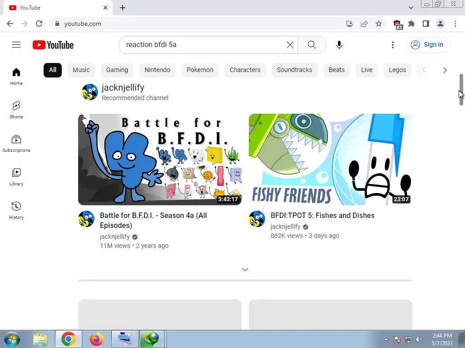Click in the search input field
This screenshot has width=465, height=348.
[x=205, y=45]
